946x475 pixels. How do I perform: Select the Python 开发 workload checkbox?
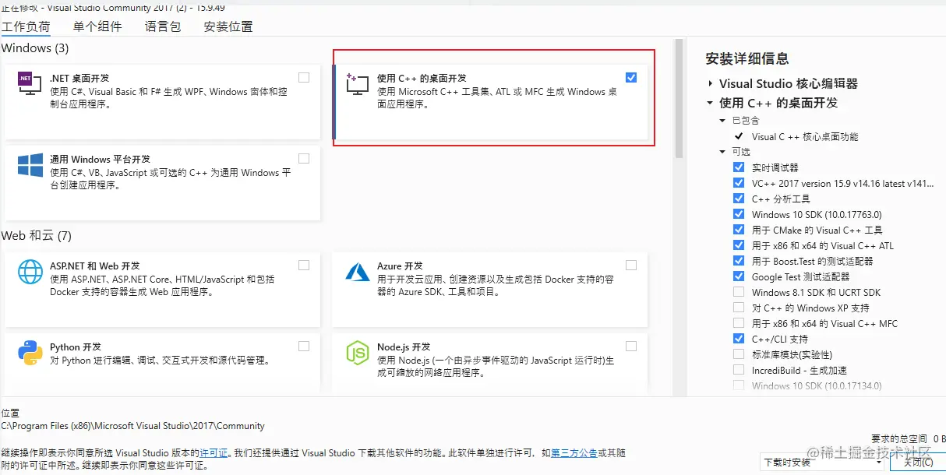click(x=304, y=346)
